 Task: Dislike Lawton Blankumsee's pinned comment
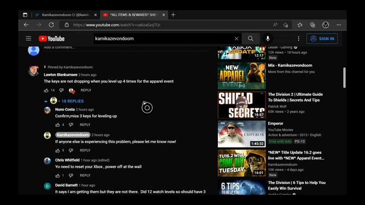62,90
